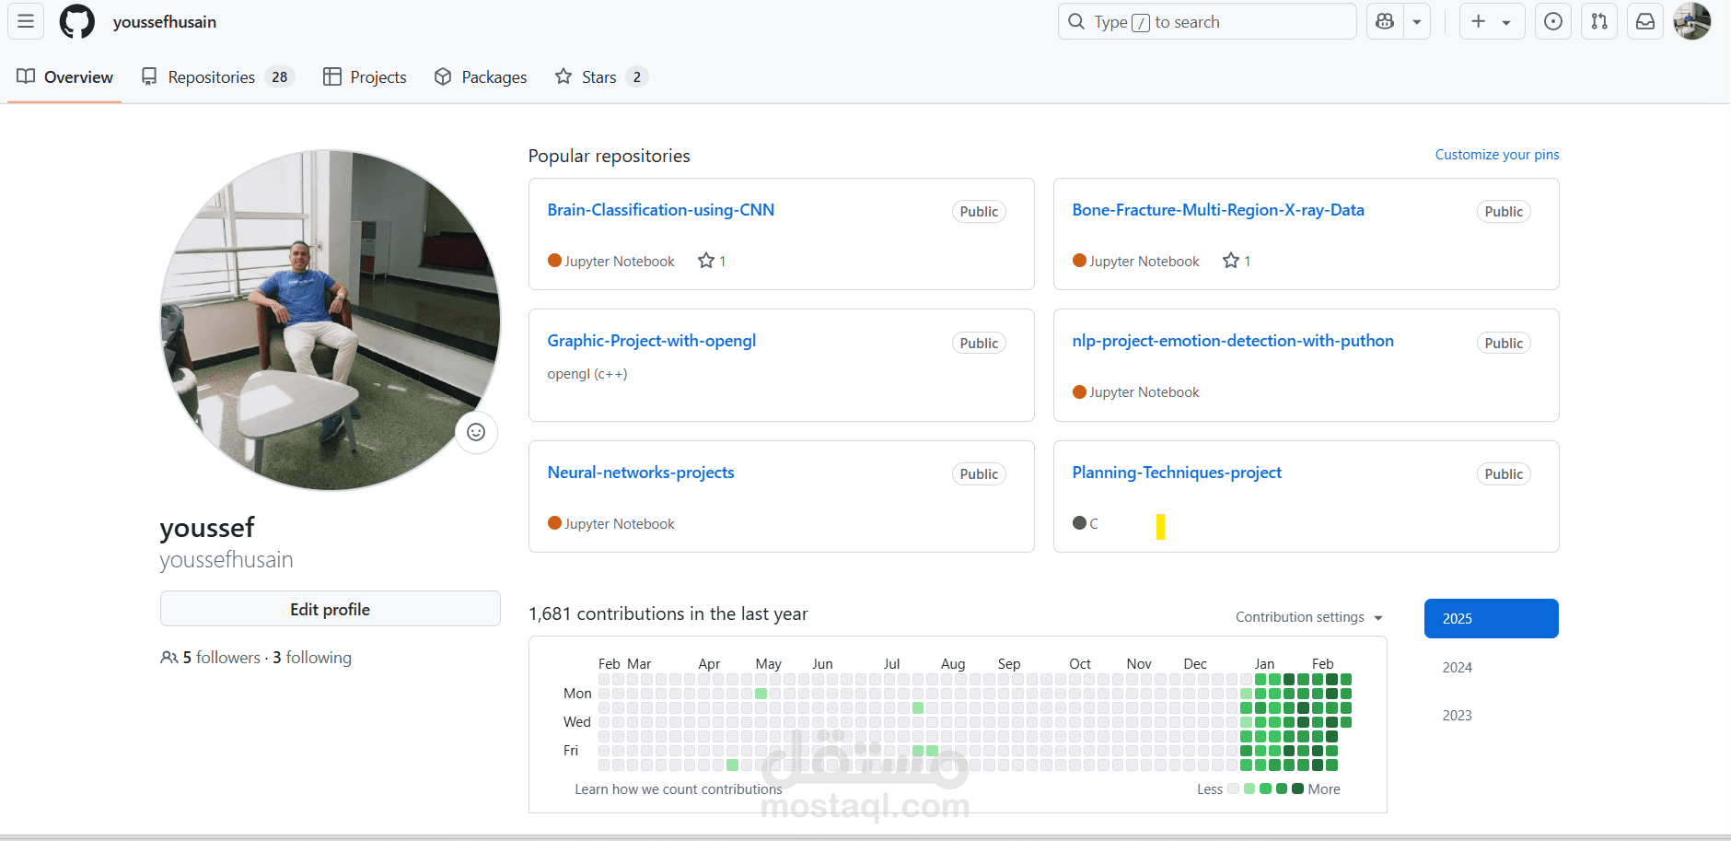Open the hamburger navigation menu
Image resolution: width=1731 pixels, height=841 pixels.
[26, 21]
